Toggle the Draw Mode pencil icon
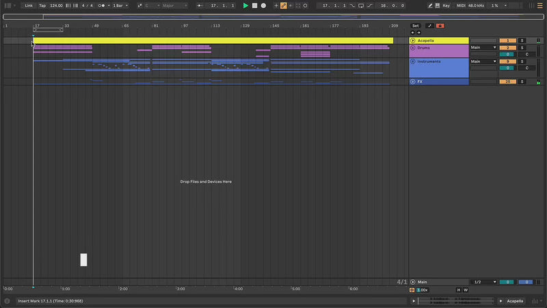The height and width of the screenshot is (308, 547). [429, 5]
